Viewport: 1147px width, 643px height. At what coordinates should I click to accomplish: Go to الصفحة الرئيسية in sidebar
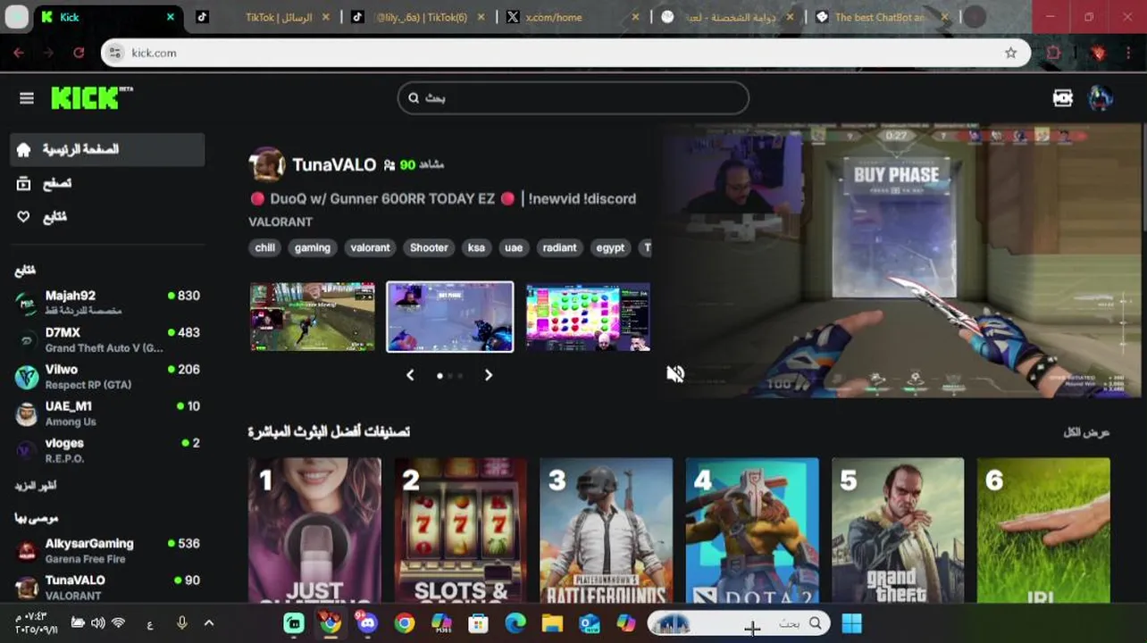click(108, 149)
